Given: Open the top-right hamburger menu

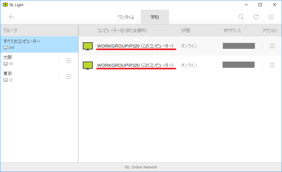Looking at the screenshot, I should click(x=271, y=17).
